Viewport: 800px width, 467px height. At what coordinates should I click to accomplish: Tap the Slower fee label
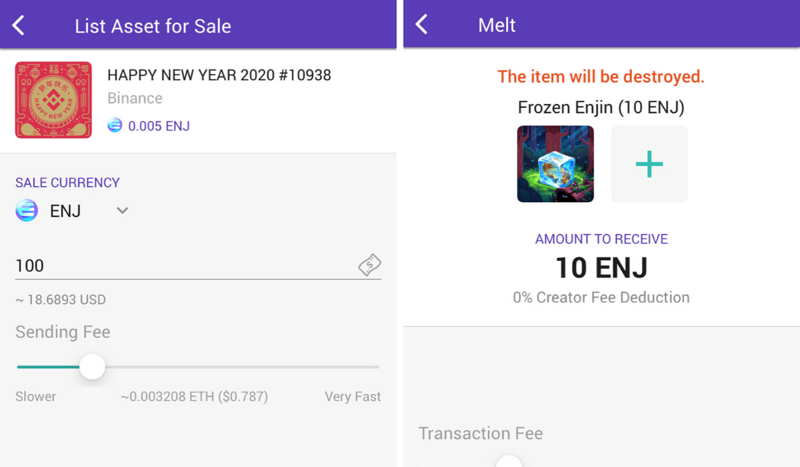pos(36,396)
